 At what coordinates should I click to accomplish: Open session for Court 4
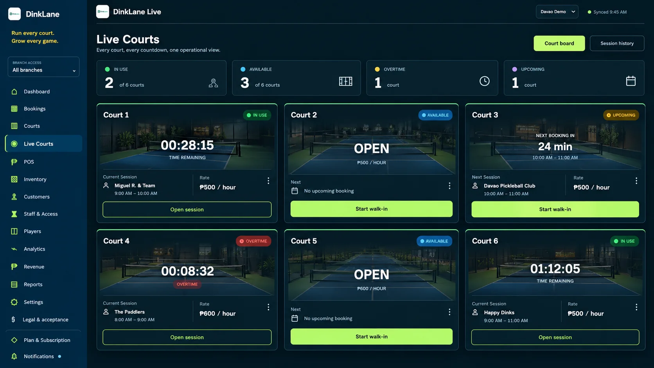[187, 337]
